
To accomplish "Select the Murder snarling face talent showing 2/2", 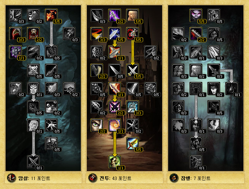I will 33,34.
